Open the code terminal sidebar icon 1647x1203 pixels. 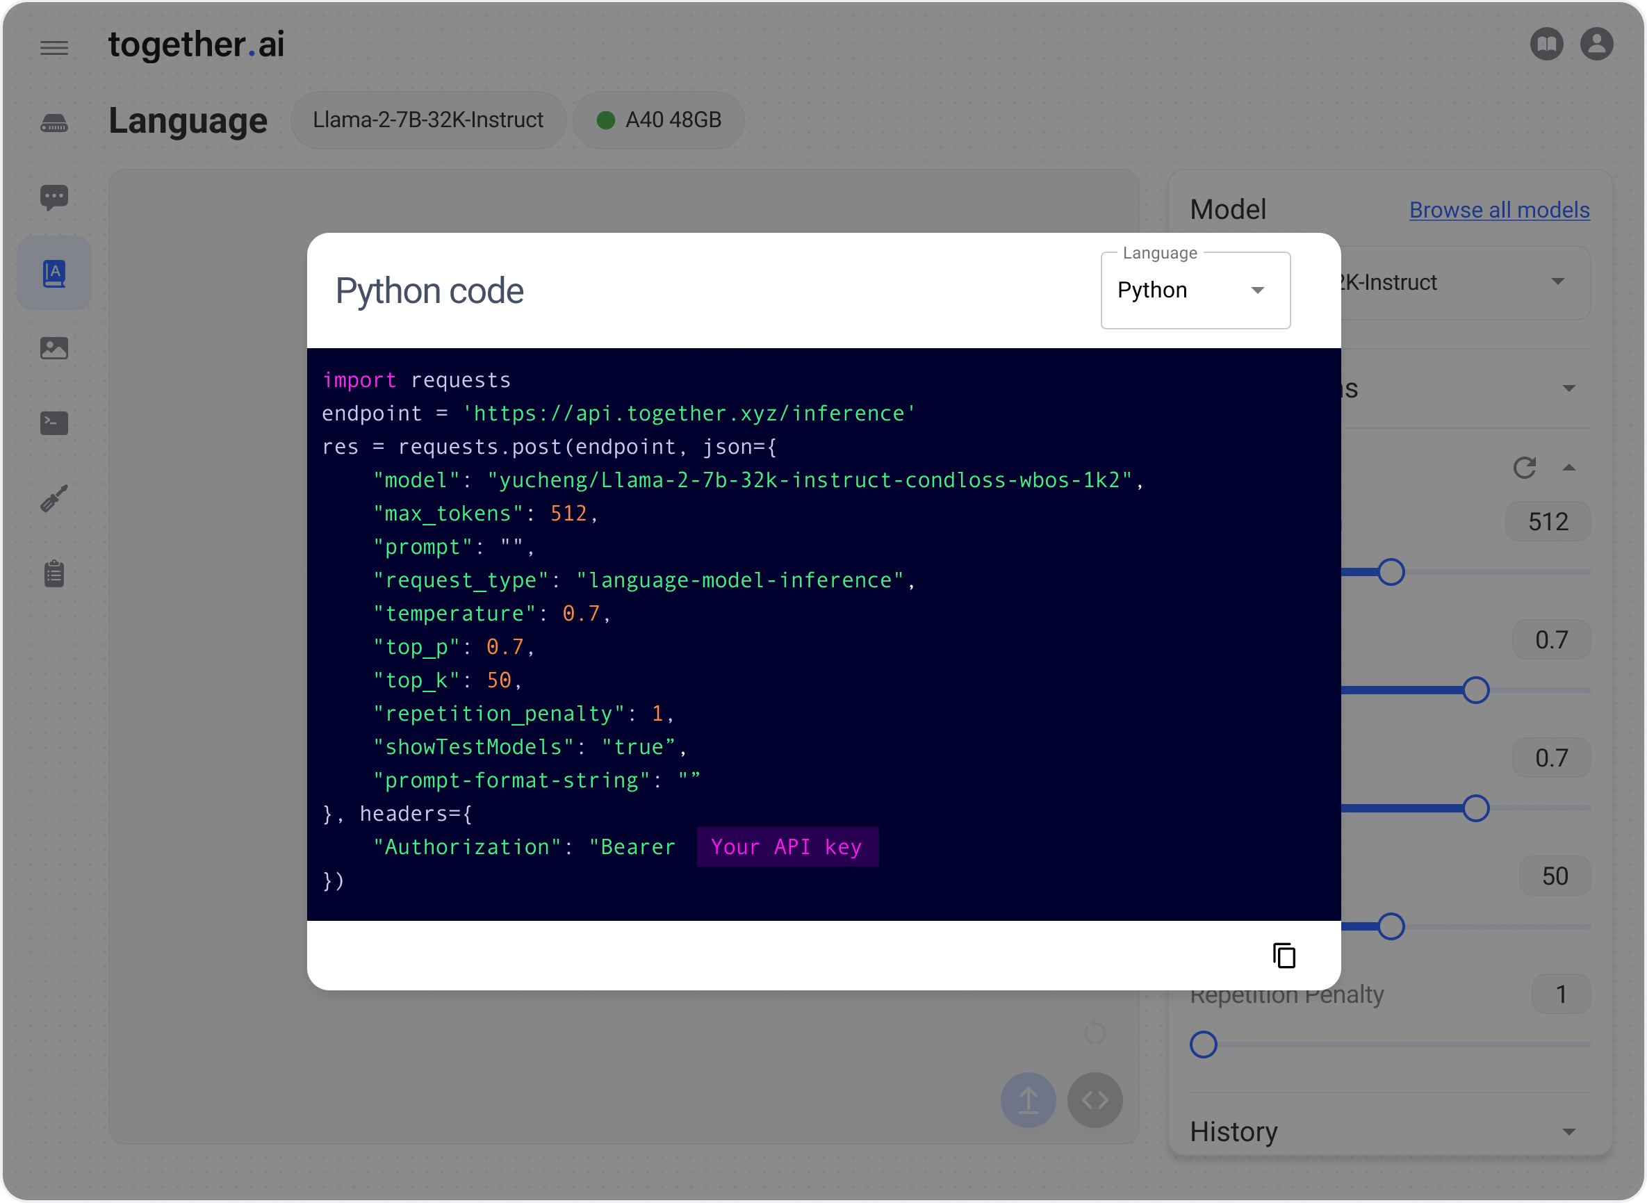coord(54,423)
